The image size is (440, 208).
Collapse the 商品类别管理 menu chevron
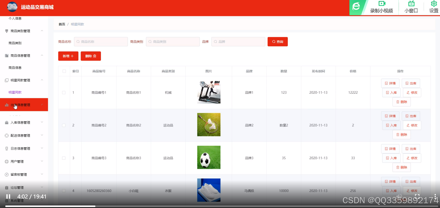[x=42, y=31]
